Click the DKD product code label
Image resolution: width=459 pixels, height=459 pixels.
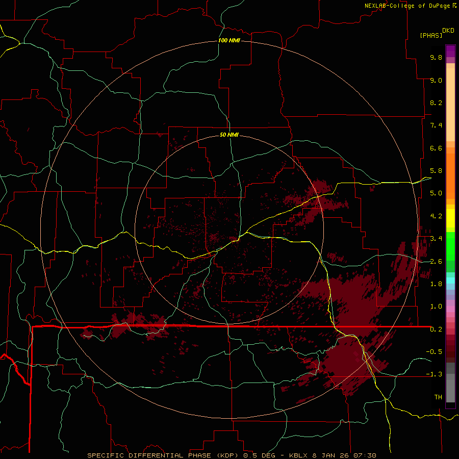click(448, 31)
